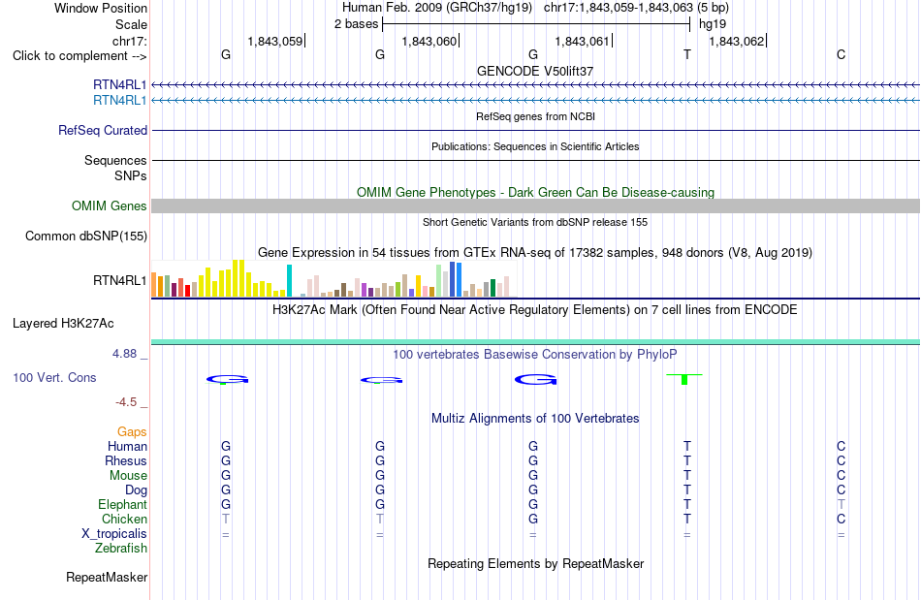Click the 1,843,059 position tick label
The image size is (921, 600).
(x=275, y=41)
